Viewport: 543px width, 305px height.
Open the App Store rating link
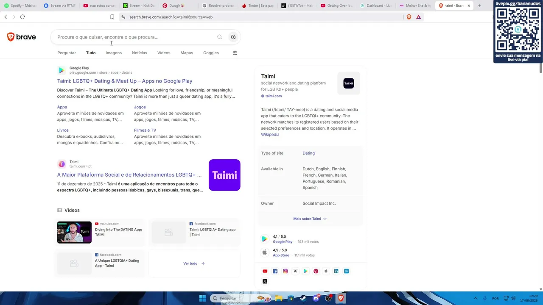click(281, 255)
